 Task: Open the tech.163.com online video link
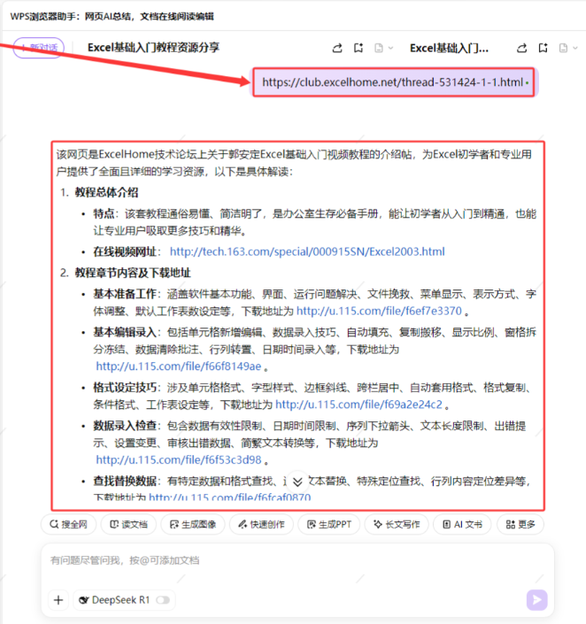point(307,251)
